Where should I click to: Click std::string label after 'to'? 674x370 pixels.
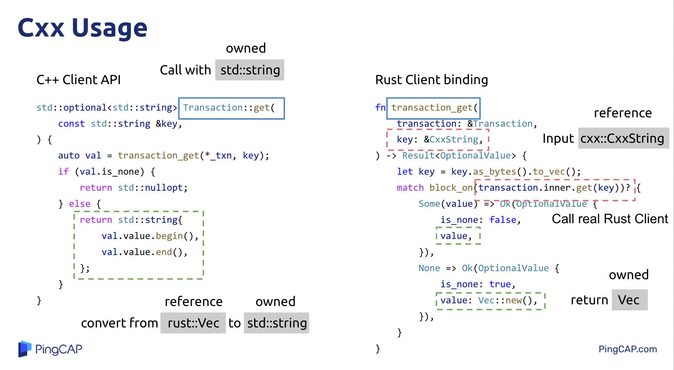tap(277, 323)
